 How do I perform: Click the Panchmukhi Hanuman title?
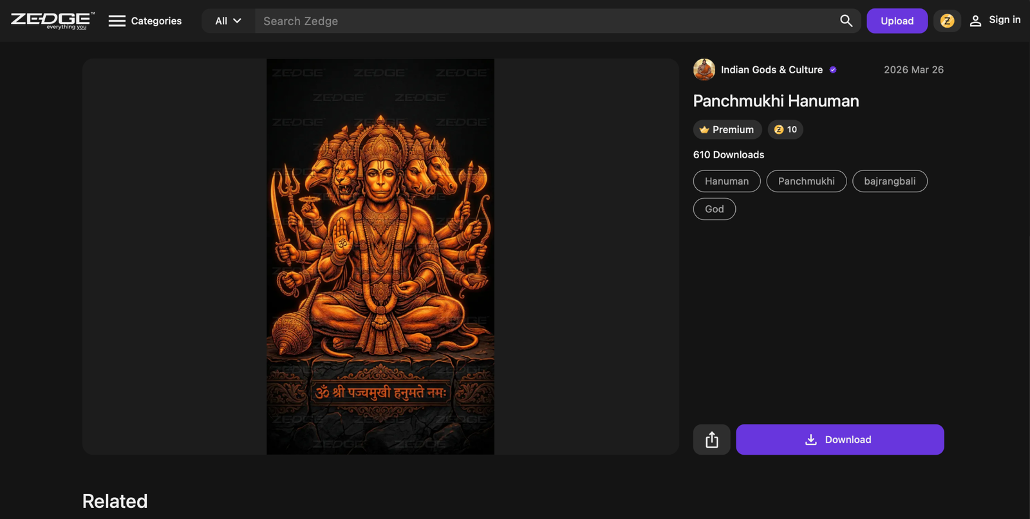[x=776, y=101]
